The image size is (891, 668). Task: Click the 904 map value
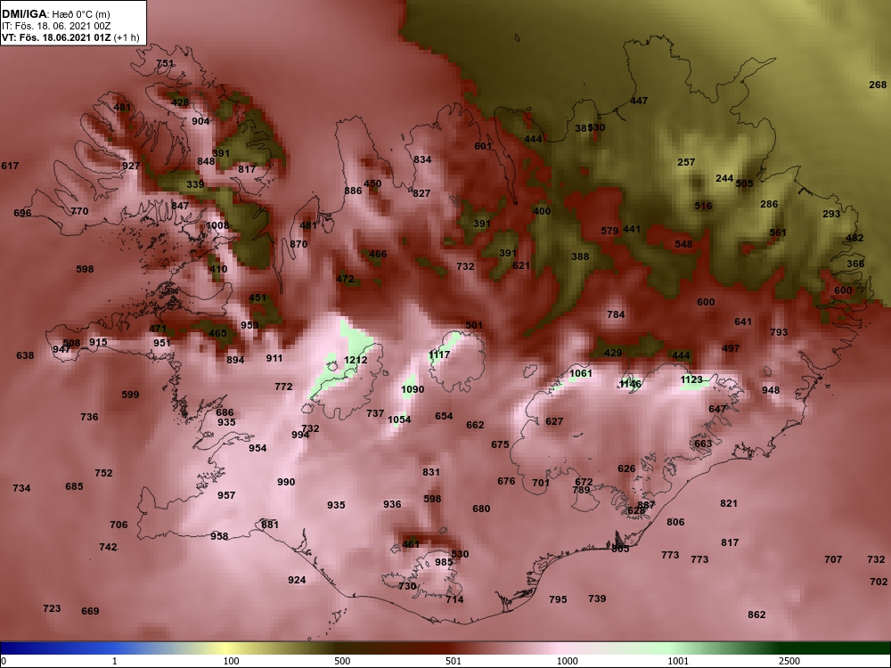coord(200,121)
